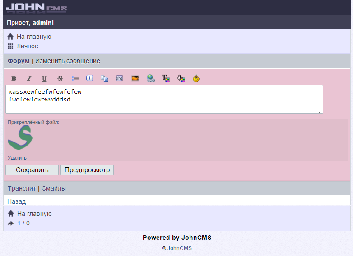Click the Powered by JohnCMS text
The image size is (353, 256).
177,238
